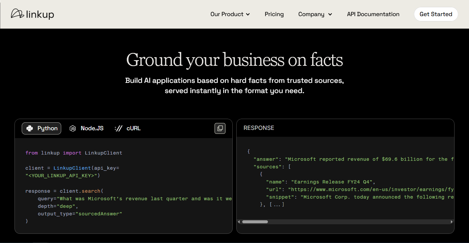Click the "client = LinkupClient(api_key=" line
The image size is (469, 243).
[72, 168]
